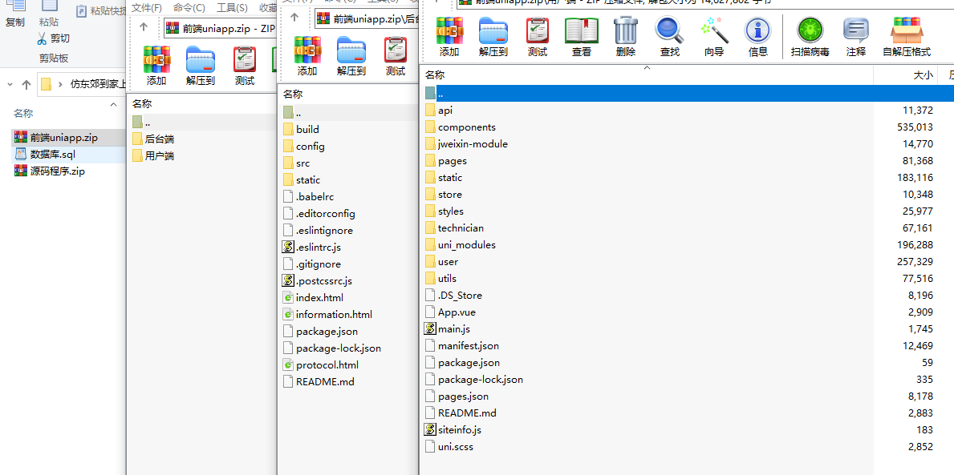Image resolution: width=954 pixels, height=475 pixels.
Task: Select the manifest.json file
Action: pos(468,346)
